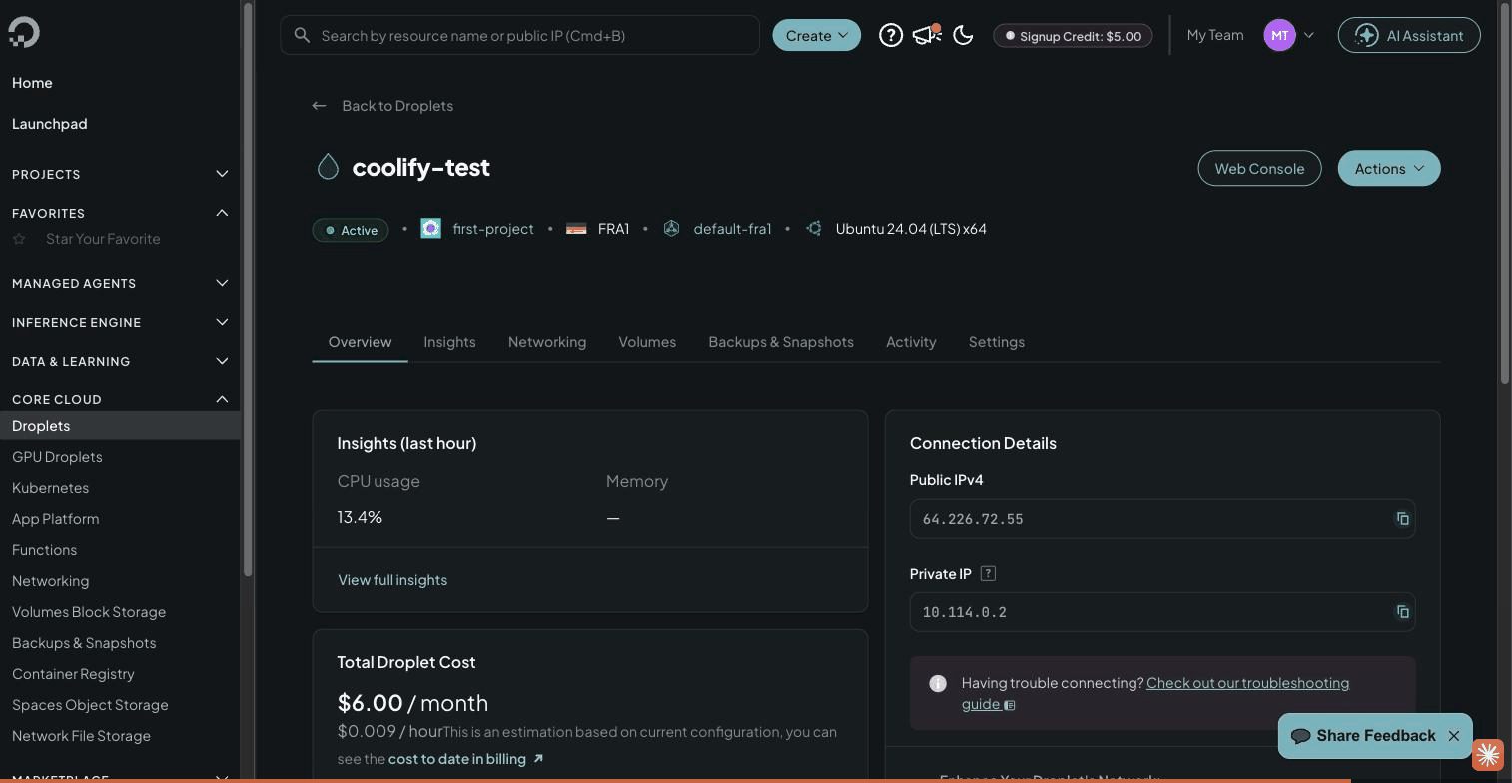This screenshot has width=1512, height=783.
Task: Switch to the Networking tab
Action: pos(547,342)
